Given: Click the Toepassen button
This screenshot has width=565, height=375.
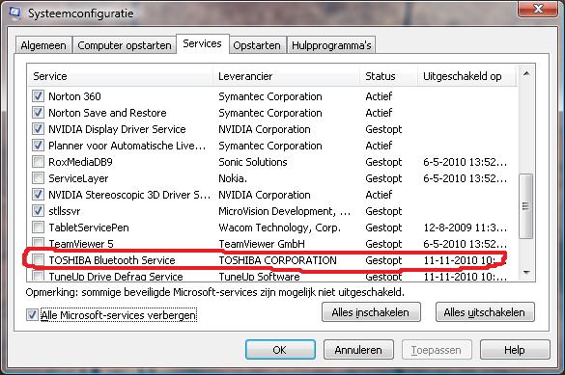Looking at the screenshot, I should coord(437,350).
